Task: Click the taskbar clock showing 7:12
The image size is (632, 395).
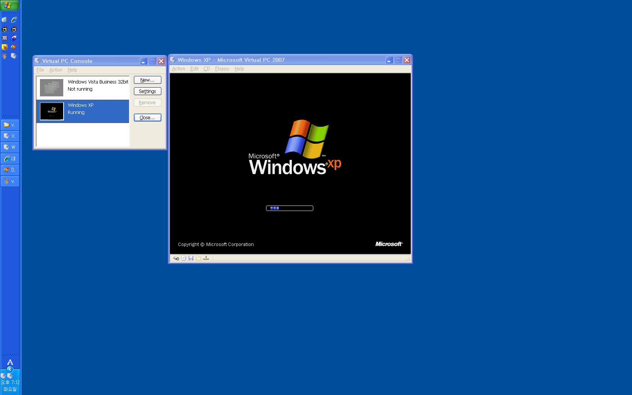Action: [10, 382]
